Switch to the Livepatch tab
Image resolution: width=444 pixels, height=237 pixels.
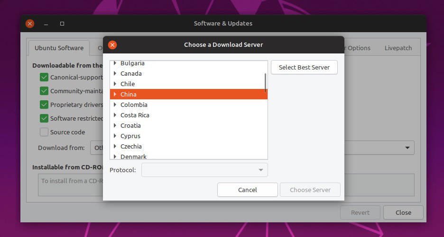point(398,48)
